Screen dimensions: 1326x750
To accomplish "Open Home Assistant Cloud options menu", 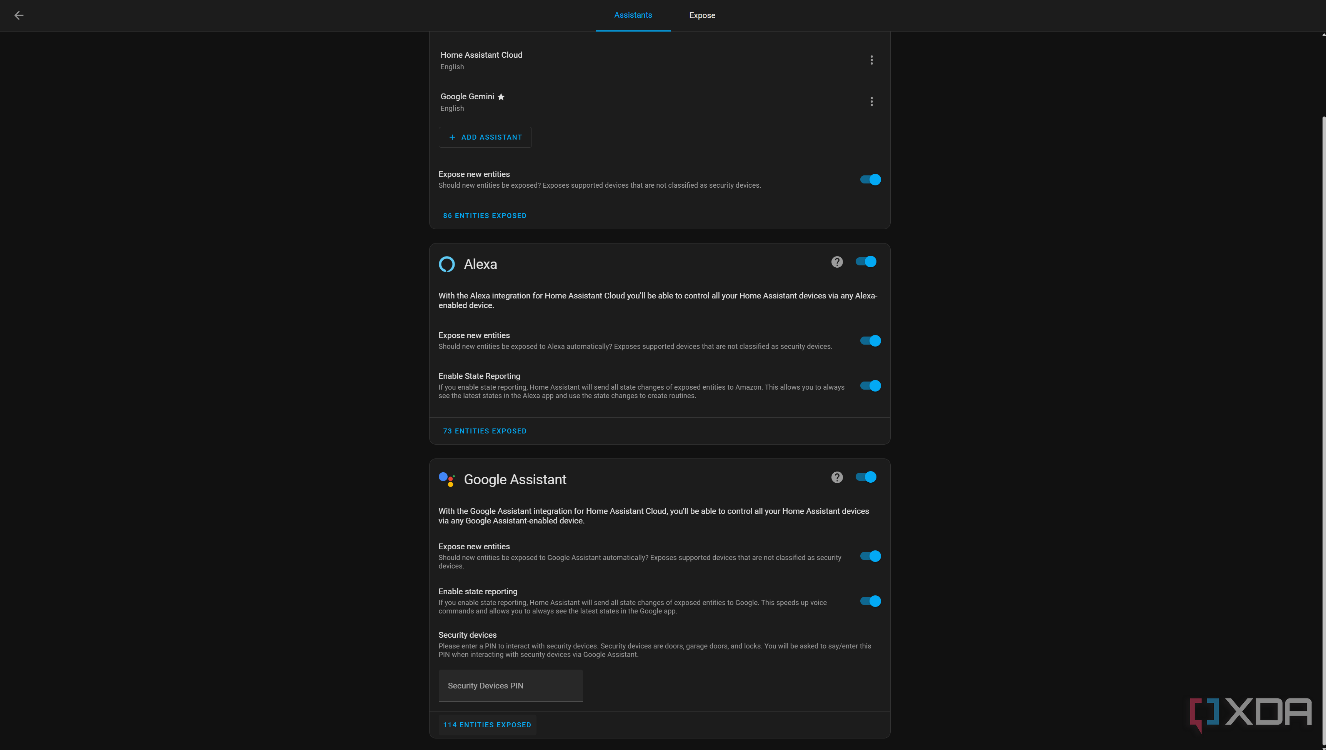I will tap(871, 60).
